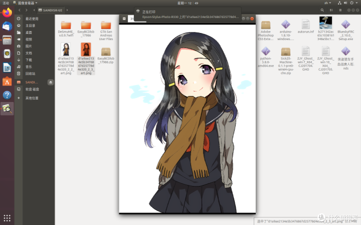Launch Rhythmbox music player from dock
This screenshot has width=361, height=225.
(x=7, y=54)
